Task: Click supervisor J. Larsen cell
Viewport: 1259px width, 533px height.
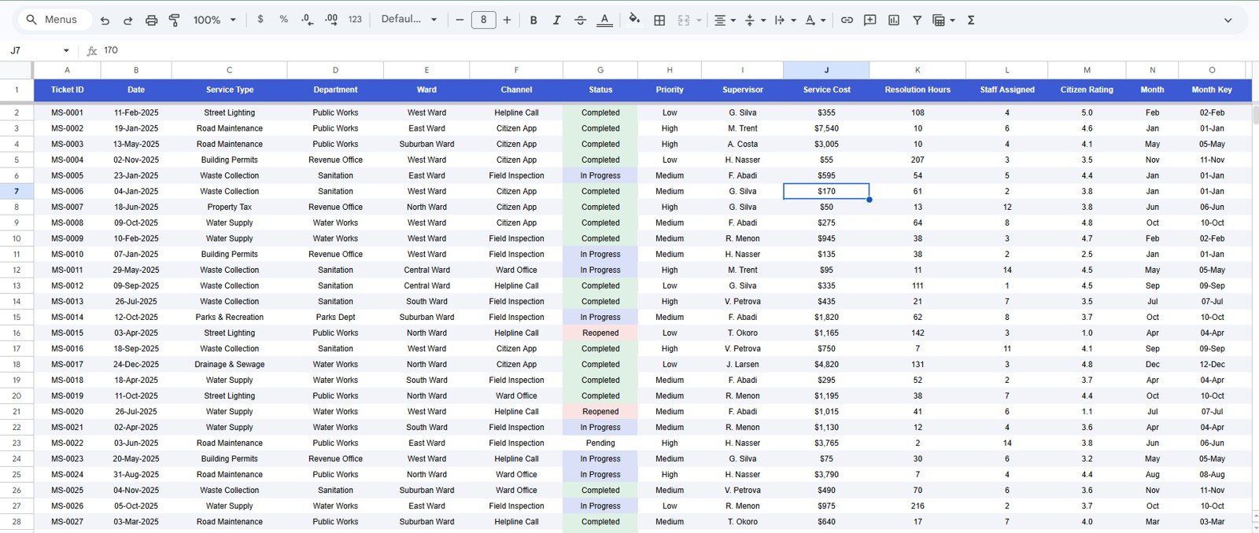Action: pos(743,364)
